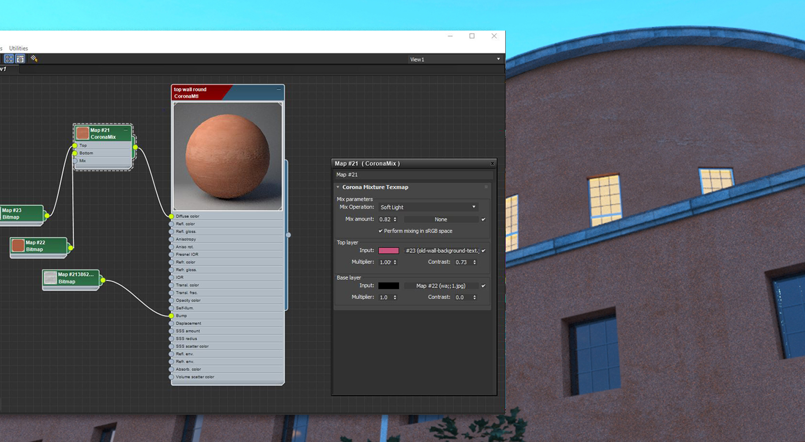
Task: Open the #23 old-wall-background-text map button
Action: click(442, 251)
